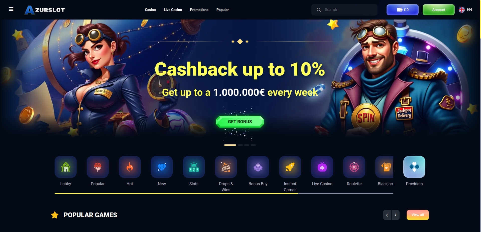Select the Hot flame category icon
This screenshot has width=481, height=232.
[x=130, y=167]
